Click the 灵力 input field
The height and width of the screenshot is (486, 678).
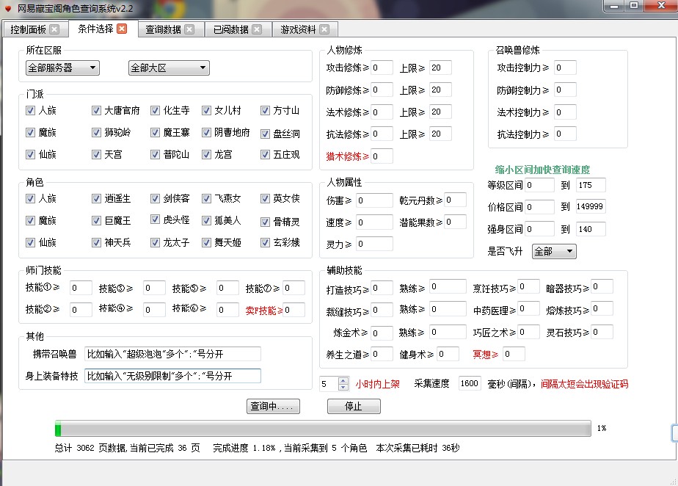[374, 244]
